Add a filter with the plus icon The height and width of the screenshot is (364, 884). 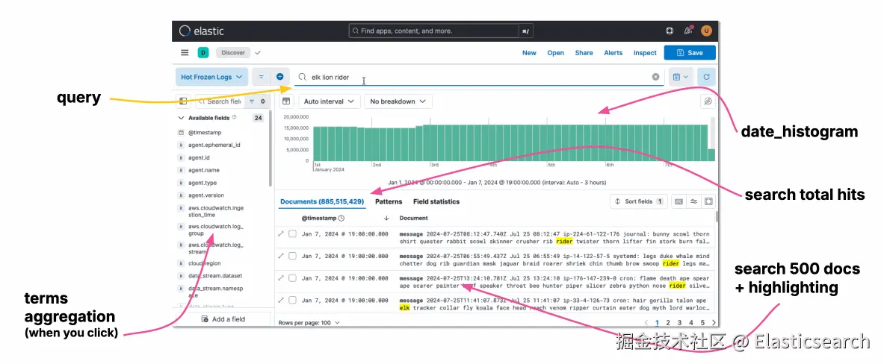[x=279, y=77]
